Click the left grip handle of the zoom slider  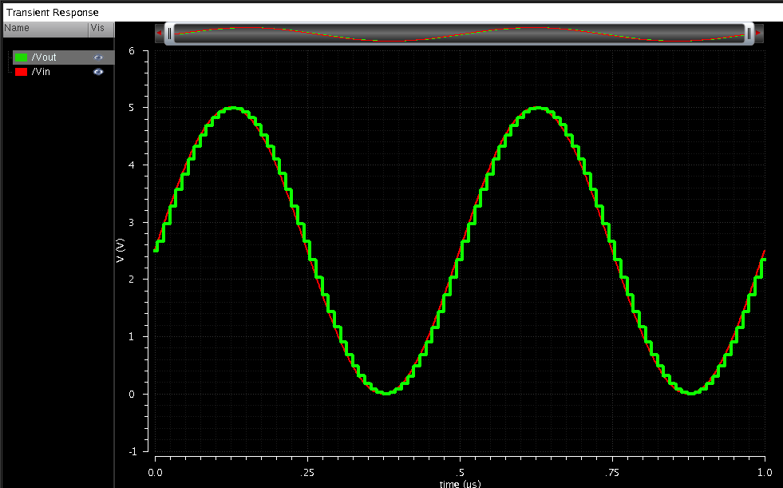click(169, 33)
